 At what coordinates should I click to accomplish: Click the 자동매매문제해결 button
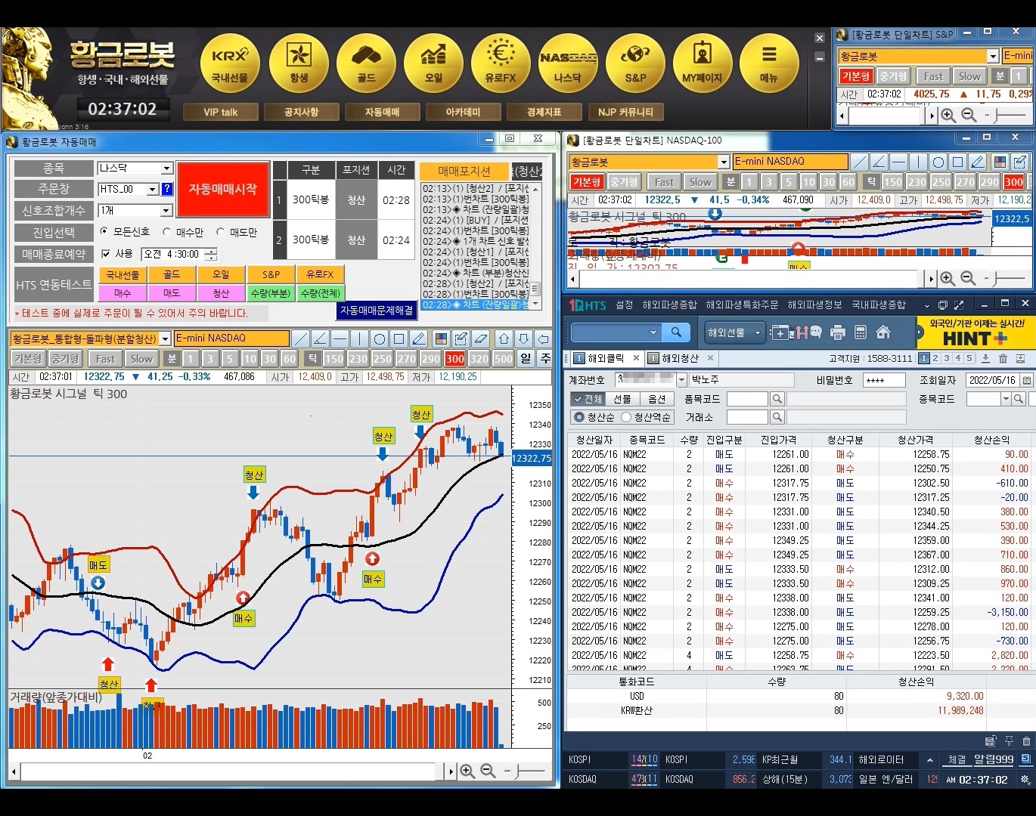click(x=377, y=311)
